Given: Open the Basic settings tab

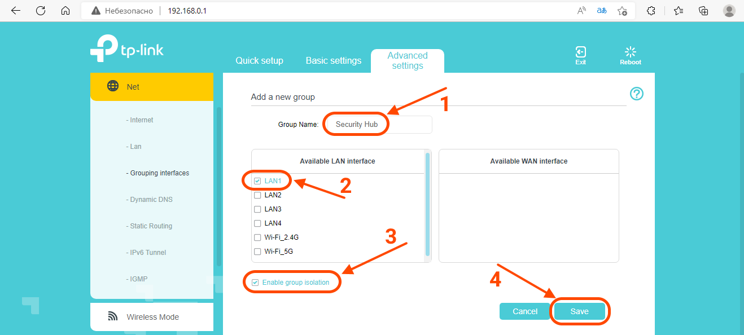Looking at the screenshot, I should point(333,61).
